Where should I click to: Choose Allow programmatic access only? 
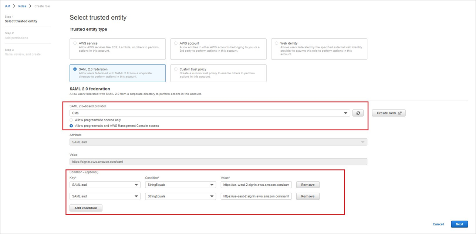[x=71, y=120]
